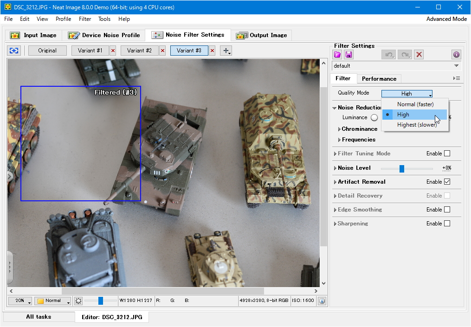Switch to Variant #2 preview
This screenshot has width=471, height=327.
tap(139, 51)
